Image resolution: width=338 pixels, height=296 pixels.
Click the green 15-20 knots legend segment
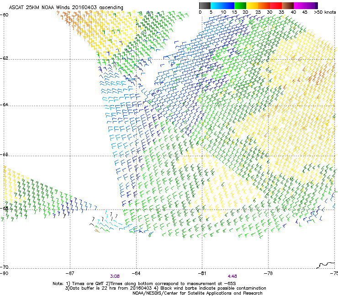(240, 5)
